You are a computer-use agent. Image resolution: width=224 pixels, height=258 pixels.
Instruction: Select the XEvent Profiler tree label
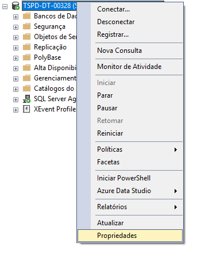pos(55,109)
